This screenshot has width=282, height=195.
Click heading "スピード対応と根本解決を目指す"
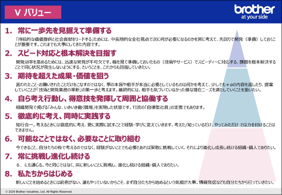[67, 53]
